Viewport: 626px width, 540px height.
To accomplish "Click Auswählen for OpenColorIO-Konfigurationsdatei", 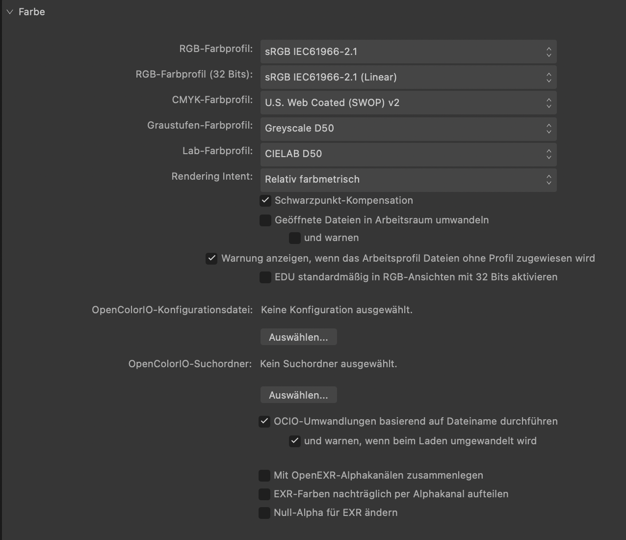I will (298, 337).
